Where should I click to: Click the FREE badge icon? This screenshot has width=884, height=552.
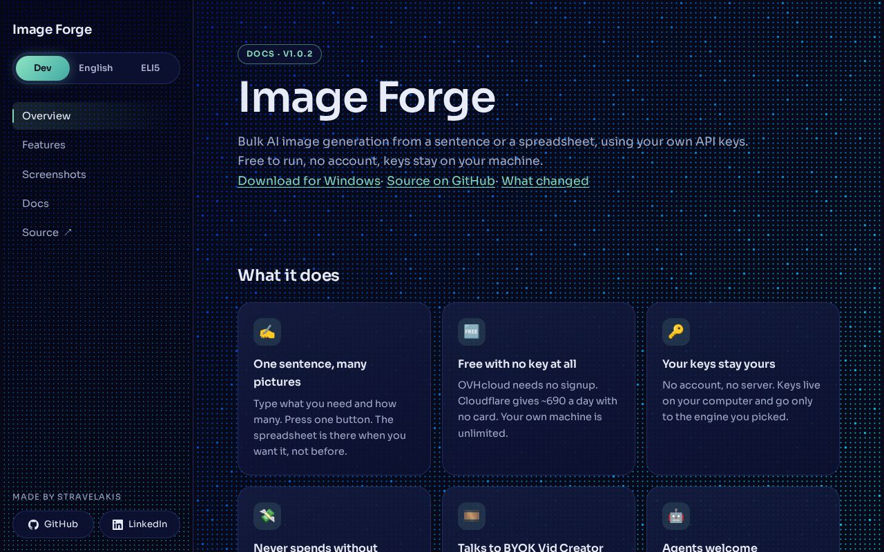click(x=472, y=332)
